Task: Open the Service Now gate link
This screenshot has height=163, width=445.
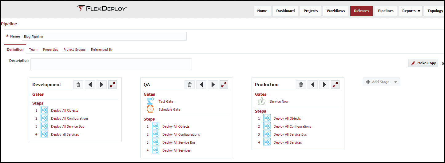Action: 279,101
